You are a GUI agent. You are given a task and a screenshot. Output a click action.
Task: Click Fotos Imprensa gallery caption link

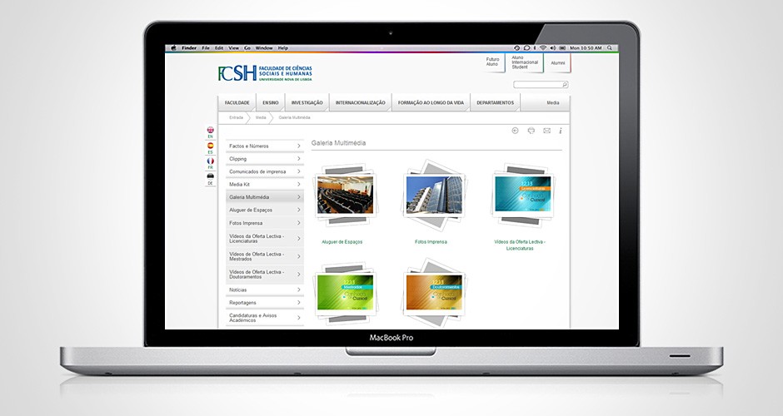(x=431, y=242)
